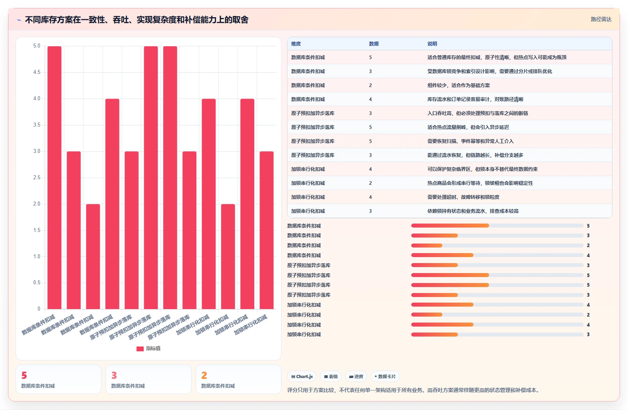This screenshot has width=628, height=410.
Task: Click the 2.5 y-axis label on chart
Action: coord(37,178)
